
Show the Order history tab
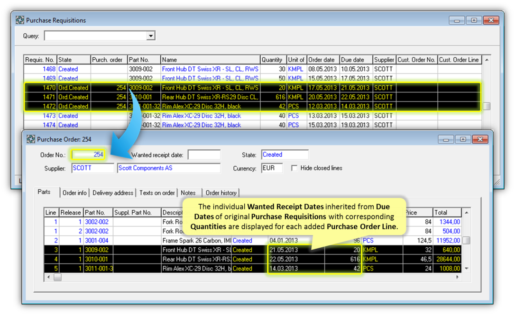(221, 193)
